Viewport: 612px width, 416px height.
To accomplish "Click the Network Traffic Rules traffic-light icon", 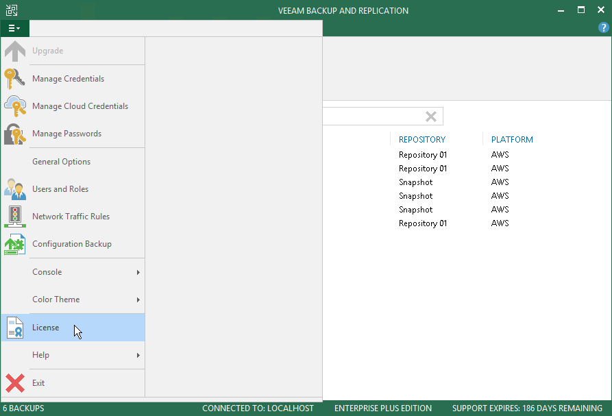I will 15,217.
